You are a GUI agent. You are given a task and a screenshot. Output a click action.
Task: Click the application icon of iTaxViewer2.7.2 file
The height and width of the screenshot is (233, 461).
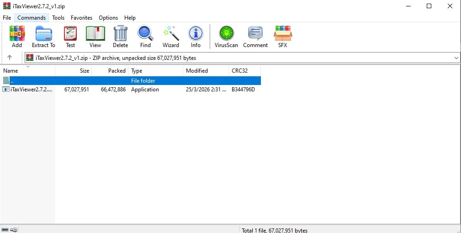point(6,90)
